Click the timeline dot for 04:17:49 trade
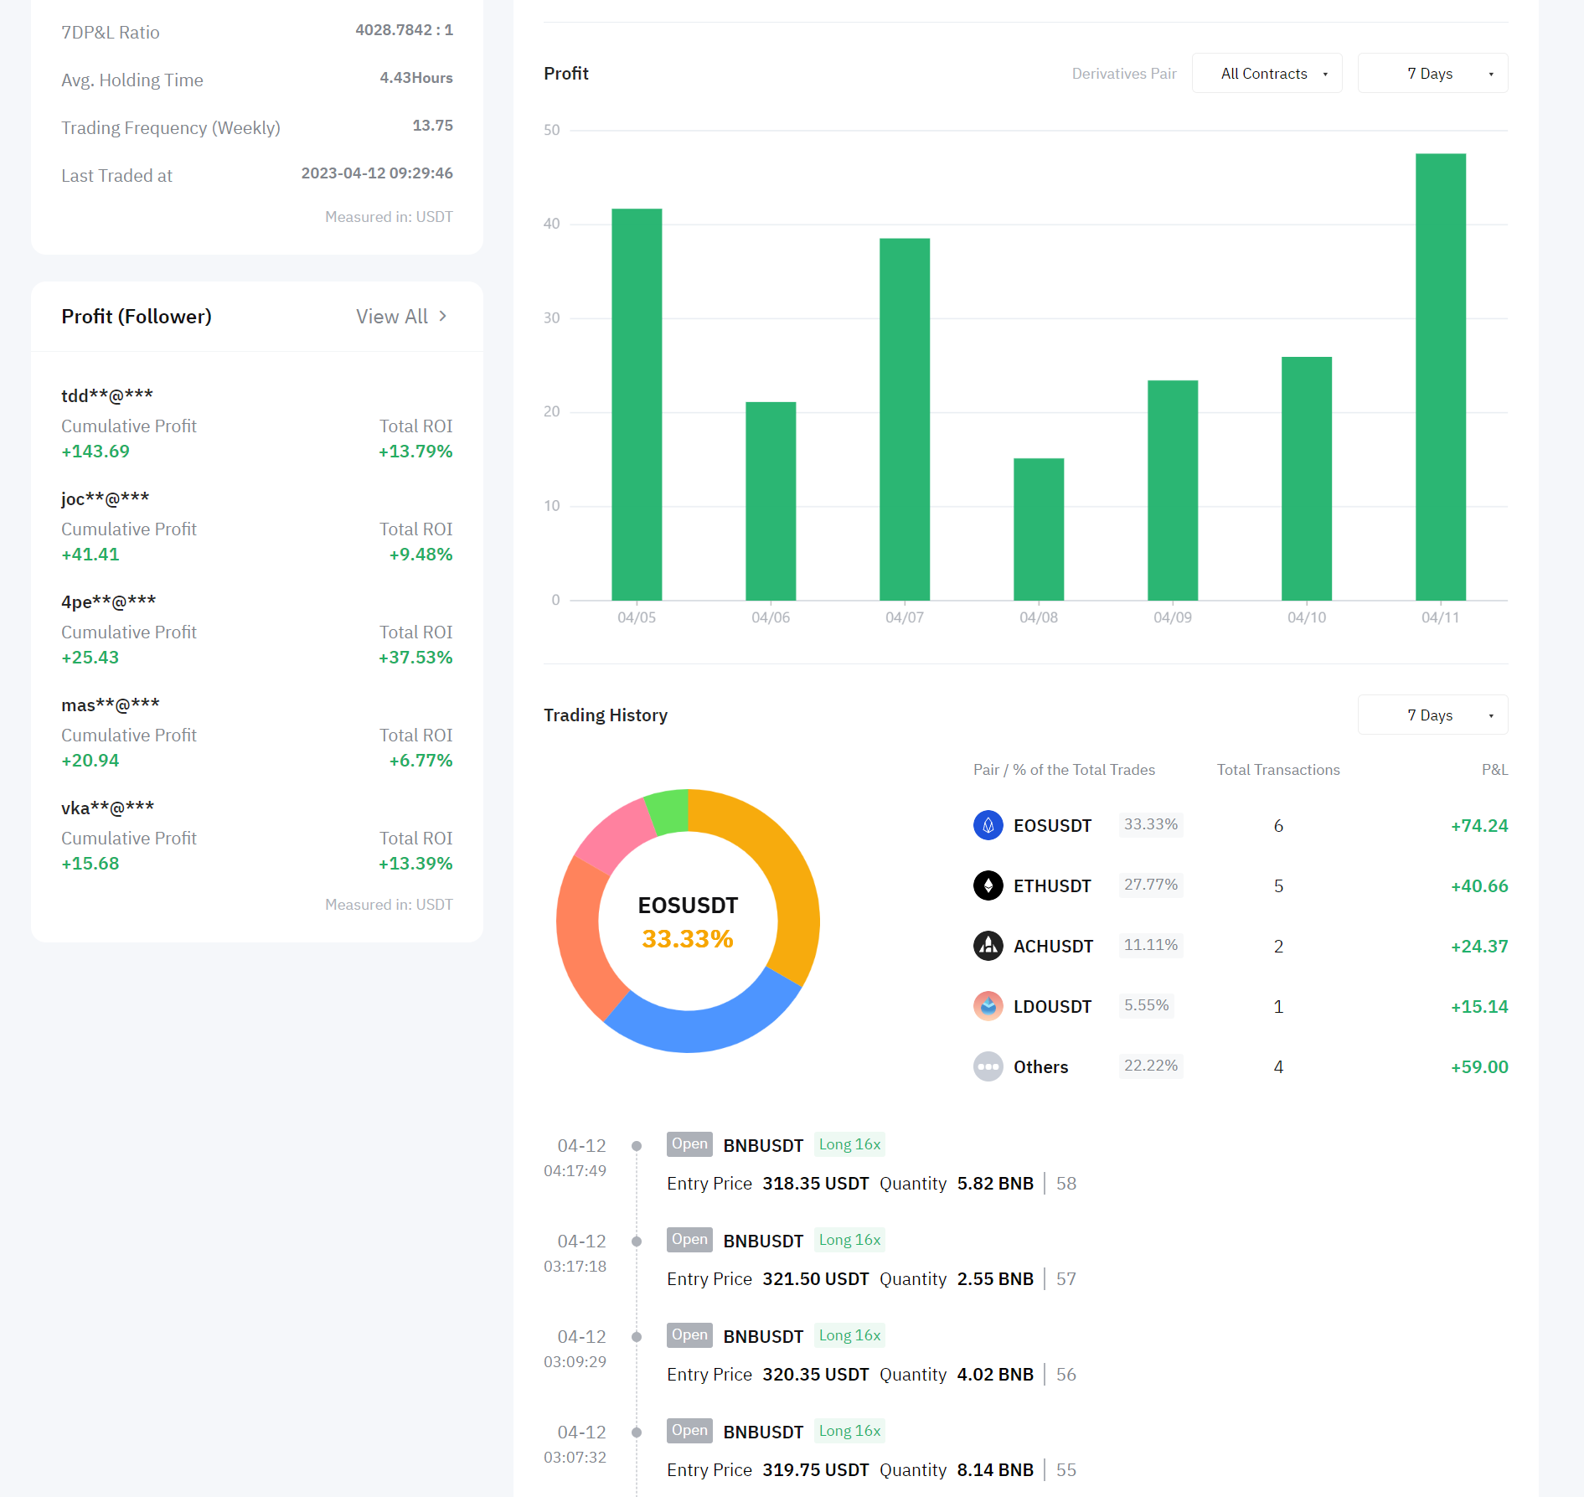Viewport: 1584px width, 1497px height. [637, 1146]
